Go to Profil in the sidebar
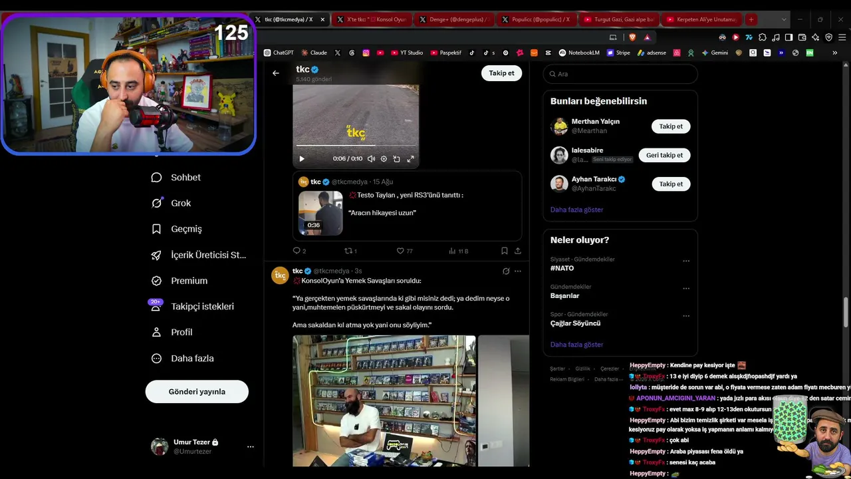This screenshot has height=479, width=851. (172, 332)
